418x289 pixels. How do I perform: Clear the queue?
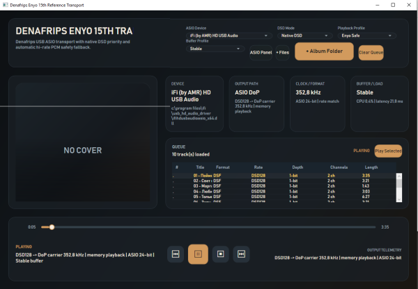371,52
